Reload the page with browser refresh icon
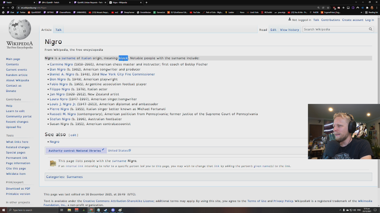Image resolution: width=380 pixels, height=213 pixels. [x=12, y=8]
